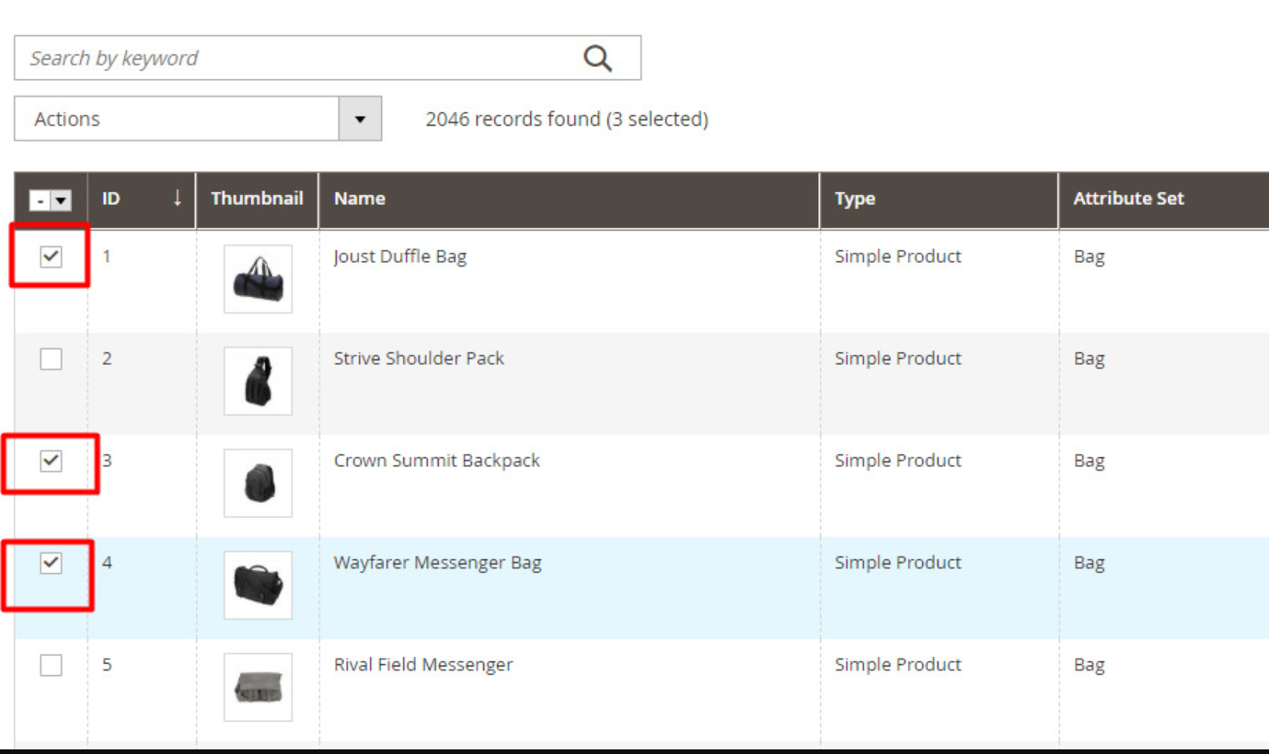Image resolution: width=1269 pixels, height=754 pixels.
Task: Open Joust Duffle Bag thumbnail image
Action: tap(258, 279)
